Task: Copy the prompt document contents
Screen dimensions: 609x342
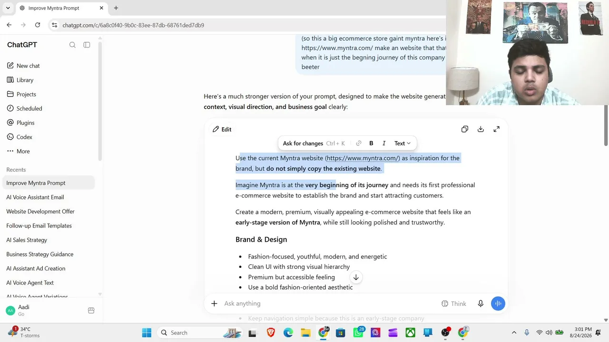Action: [x=465, y=129]
